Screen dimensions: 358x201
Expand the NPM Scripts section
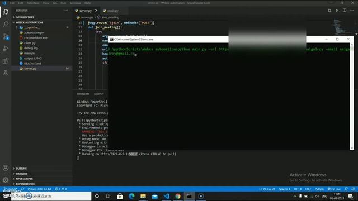coord(42,179)
